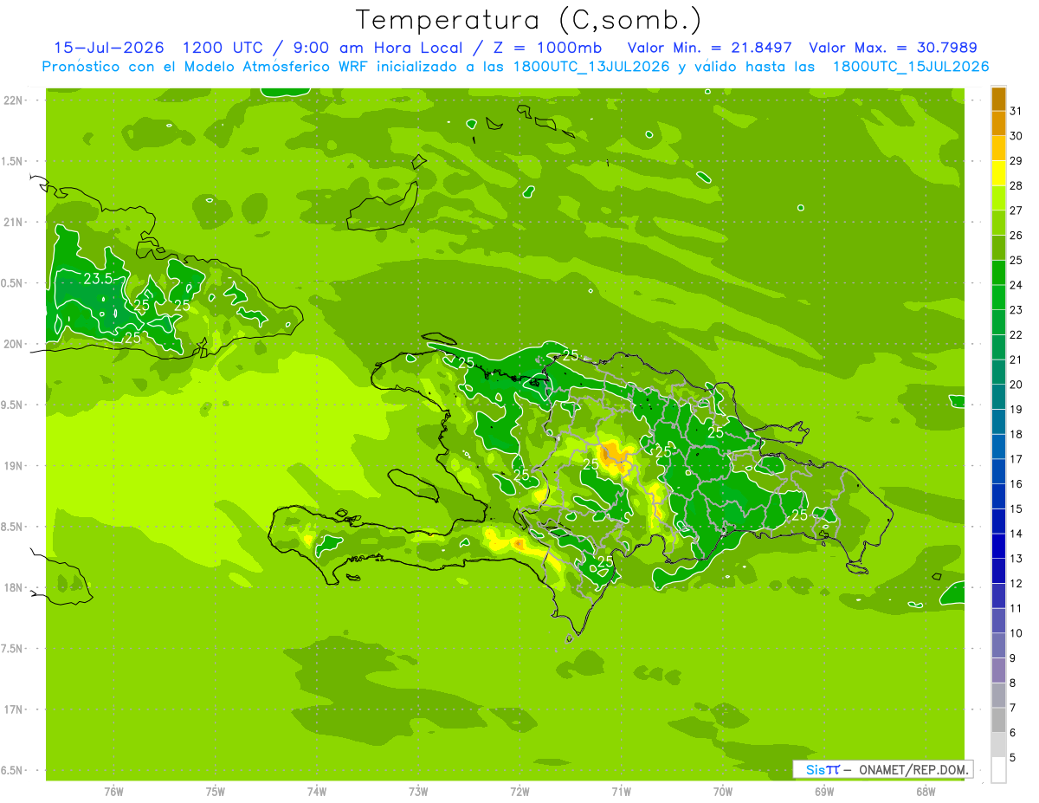Click the "72W" longitude axis label
Image resolution: width=1039 pixels, height=803 pixels.
coord(519,791)
